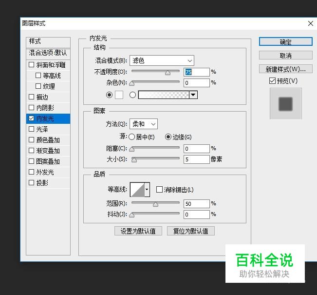
Task: Click the 范围 slider handle
Action: pos(155,204)
